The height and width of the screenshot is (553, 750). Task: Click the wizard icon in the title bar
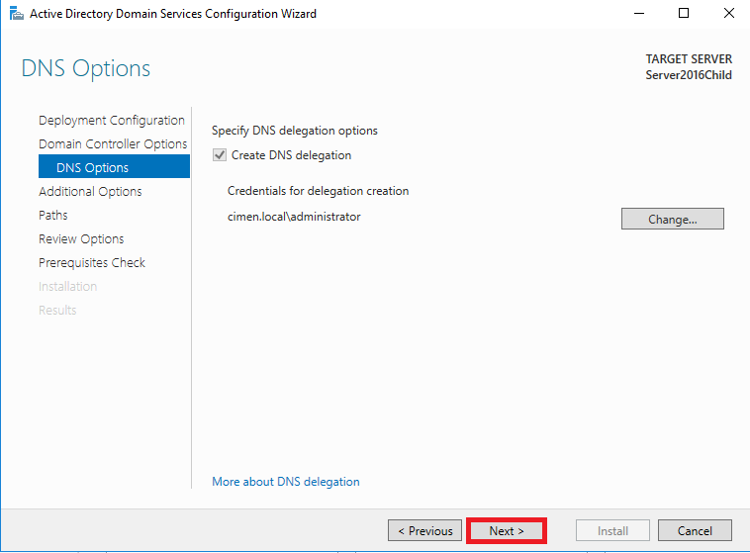point(16,14)
